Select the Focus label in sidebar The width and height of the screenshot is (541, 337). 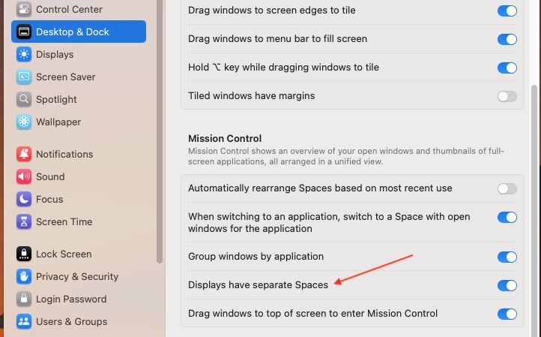tap(49, 199)
